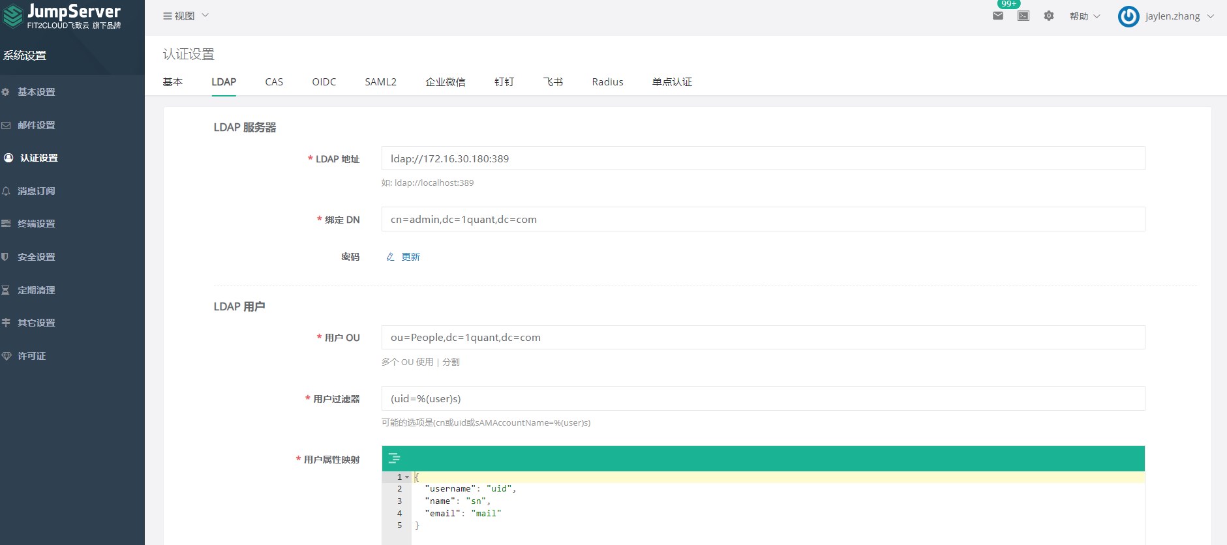Click the format icon in code editor toolbar
This screenshot has width=1227, height=545.
point(394,458)
